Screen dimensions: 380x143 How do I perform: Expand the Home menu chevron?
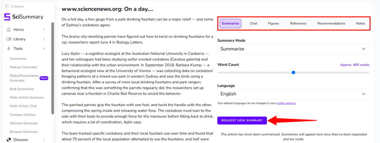44,30
